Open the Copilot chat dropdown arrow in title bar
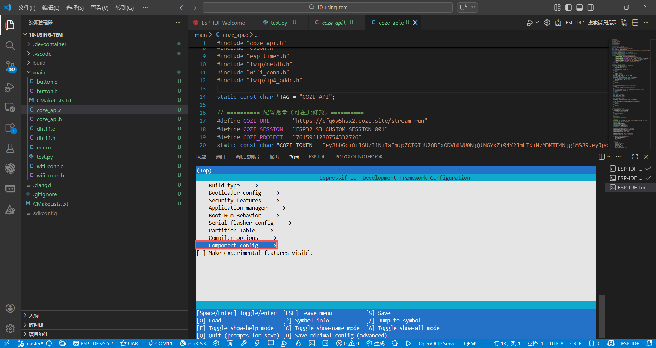The height and width of the screenshot is (348, 656). pos(473,8)
